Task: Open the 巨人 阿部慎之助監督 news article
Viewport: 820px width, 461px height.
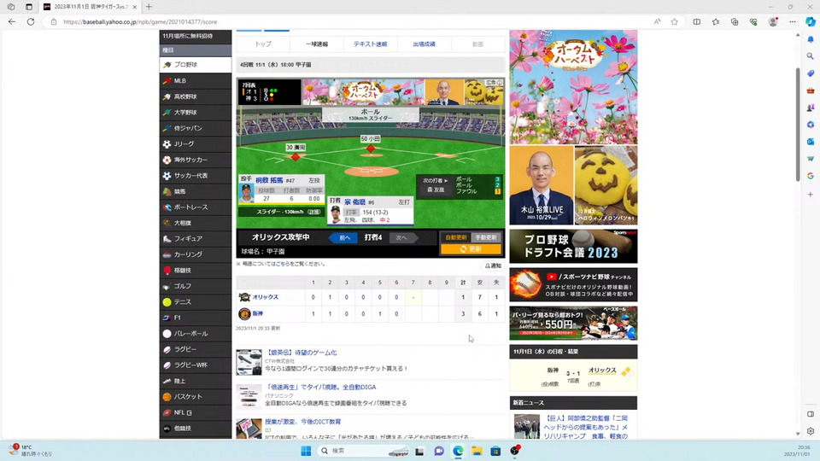Action: pos(585,427)
